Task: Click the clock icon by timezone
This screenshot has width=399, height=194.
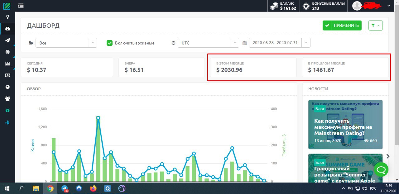Action: [173, 43]
